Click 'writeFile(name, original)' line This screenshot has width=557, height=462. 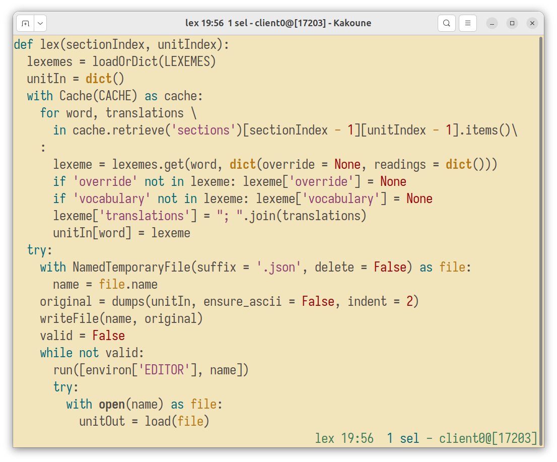pyautogui.click(x=121, y=319)
